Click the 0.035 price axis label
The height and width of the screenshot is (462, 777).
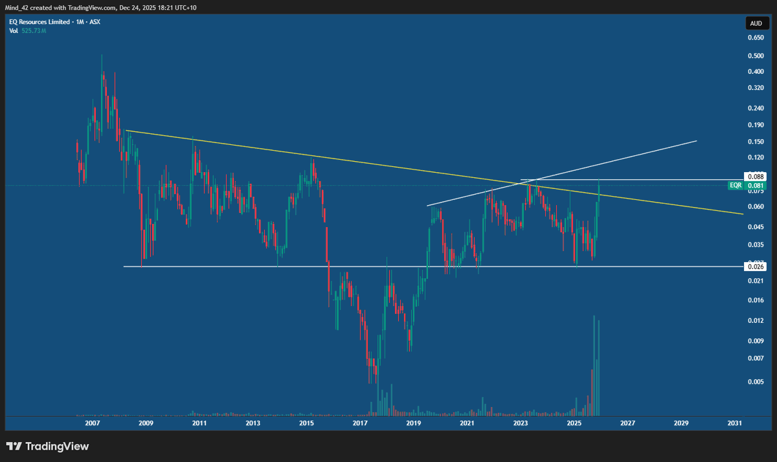tap(755, 245)
